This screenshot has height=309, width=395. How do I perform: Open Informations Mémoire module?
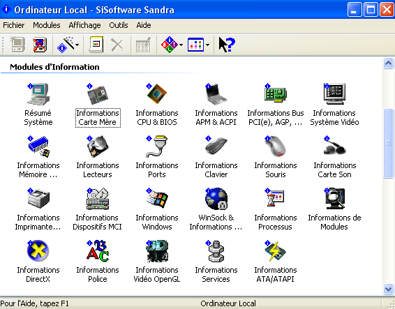coord(38,157)
